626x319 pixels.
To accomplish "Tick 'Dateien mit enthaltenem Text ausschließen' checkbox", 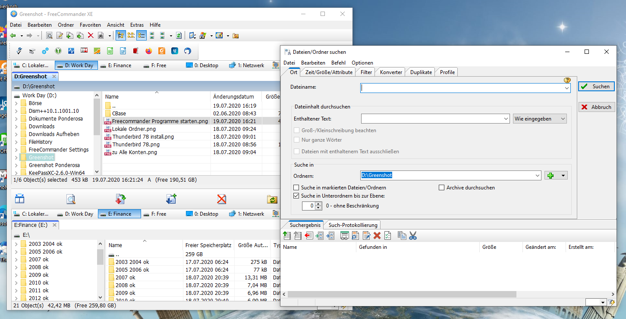I will coord(296,152).
